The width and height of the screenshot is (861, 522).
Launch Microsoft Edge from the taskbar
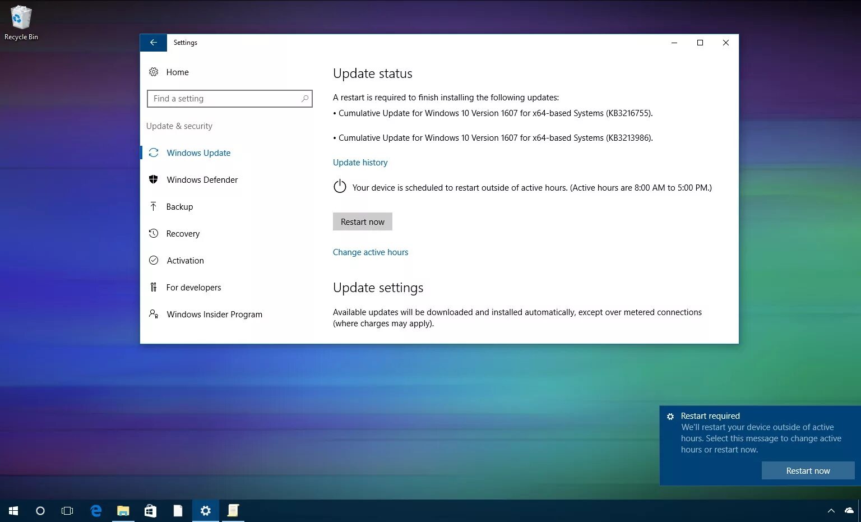tap(96, 511)
